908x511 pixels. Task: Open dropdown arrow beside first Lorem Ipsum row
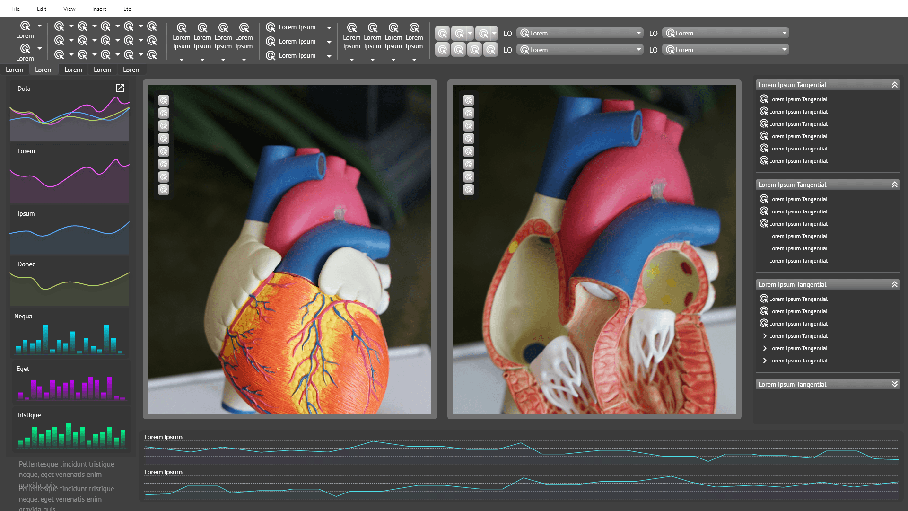tap(329, 28)
